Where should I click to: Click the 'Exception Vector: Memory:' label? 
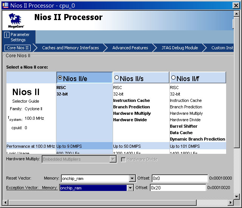pos(32,188)
